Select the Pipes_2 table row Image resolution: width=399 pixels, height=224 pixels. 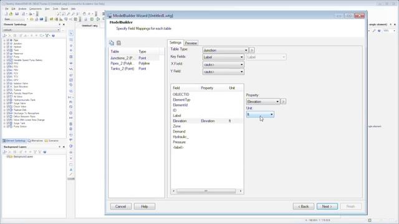click(135, 63)
